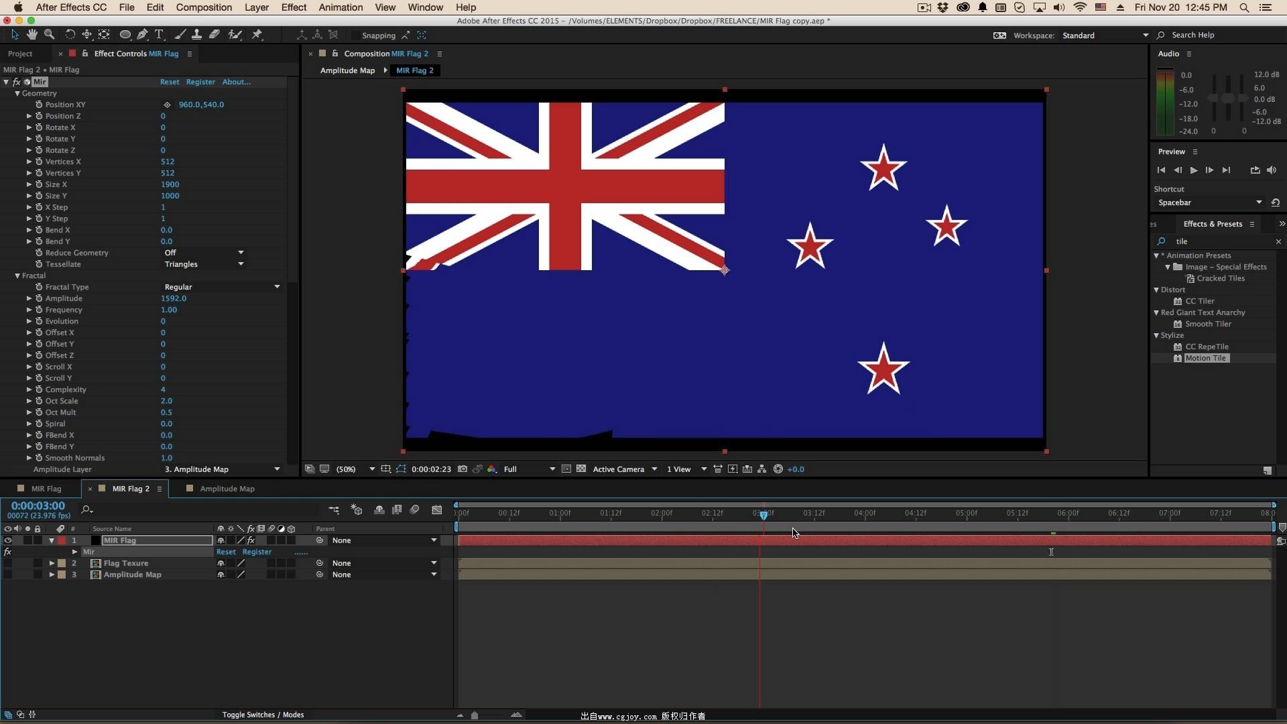Select the Roto Brush tool
Screen dimensions: 1287x724
point(235,34)
